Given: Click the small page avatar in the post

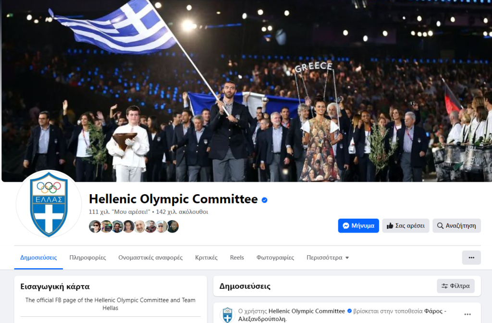Looking at the screenshot, I should coord(227,315).
